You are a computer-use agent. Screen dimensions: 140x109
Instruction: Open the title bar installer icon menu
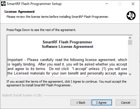3,4
